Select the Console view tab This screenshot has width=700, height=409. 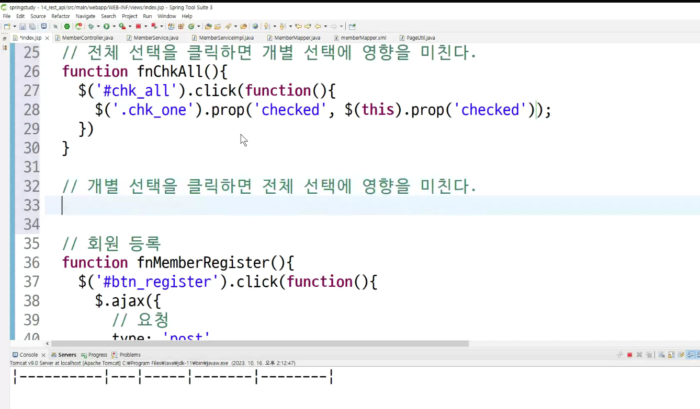(x=29, y=355)
